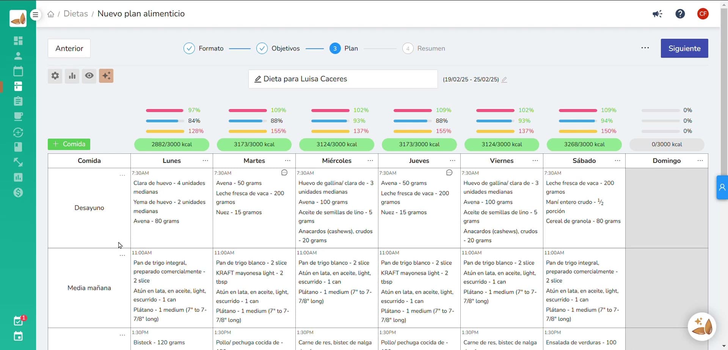
Task: Toggle the hamburger sidebar menu
Action: coord(35,15)
